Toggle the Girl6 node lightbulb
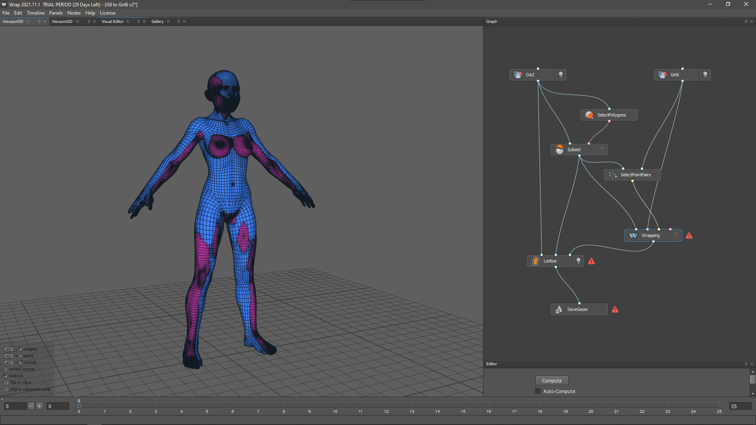The width and height of the screenshot is (756, 425). tap(705, 75)
